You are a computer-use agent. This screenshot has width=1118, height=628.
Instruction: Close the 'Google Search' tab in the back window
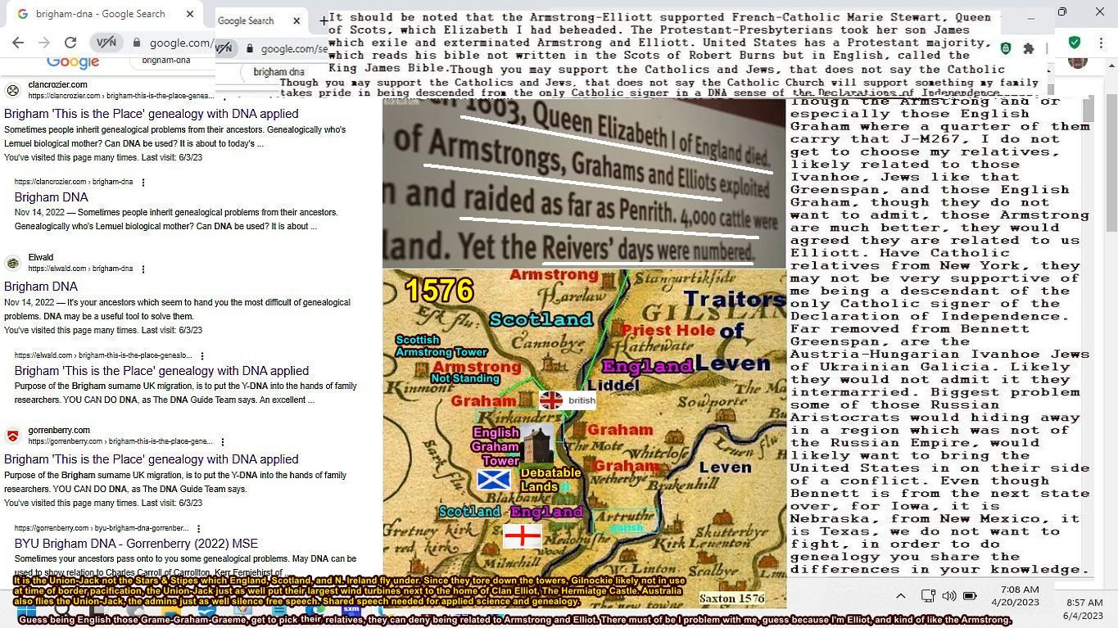click(x=296, y=20)
